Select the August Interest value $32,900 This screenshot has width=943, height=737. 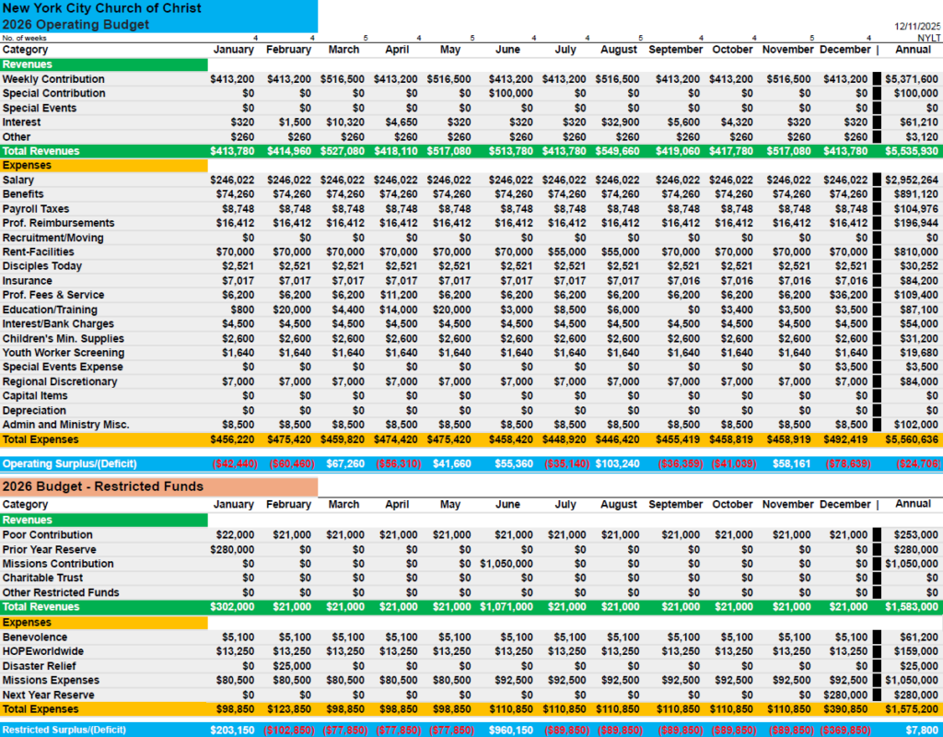tap(620, 123)
